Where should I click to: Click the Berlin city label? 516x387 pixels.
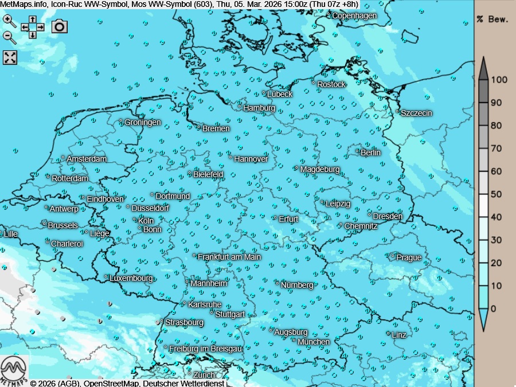[x=370, y=153]
